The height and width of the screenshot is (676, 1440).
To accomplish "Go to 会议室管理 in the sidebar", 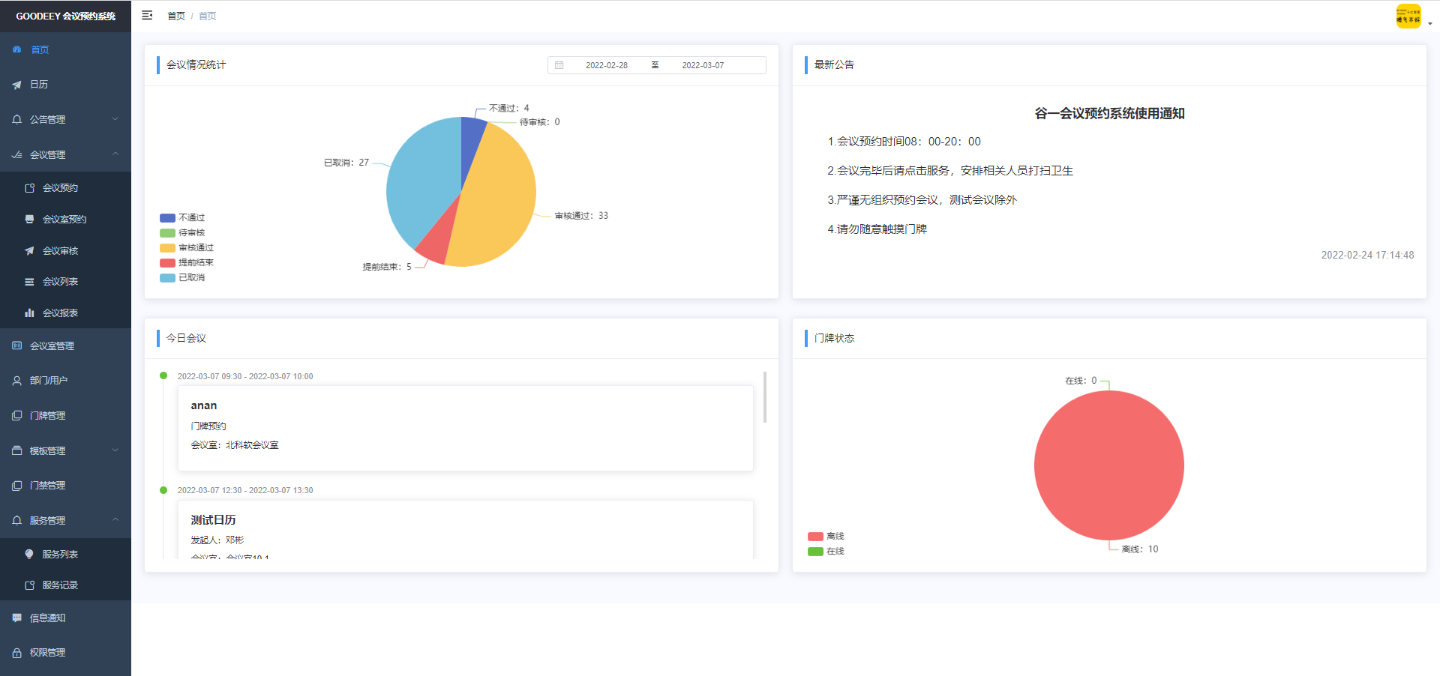I will 65,345.
